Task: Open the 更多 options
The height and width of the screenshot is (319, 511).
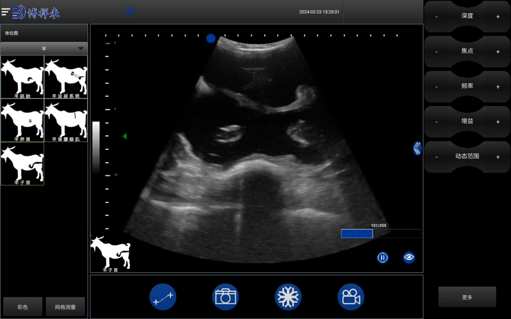Action: coord(467,297)
